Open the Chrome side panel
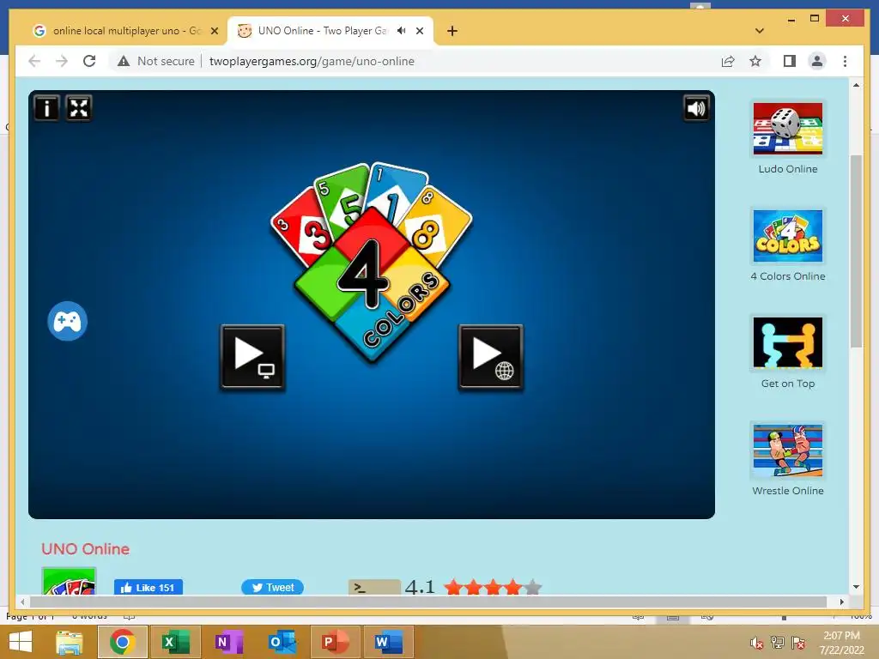The width and height of the screenshot is (879, 659). pos(790,61)
